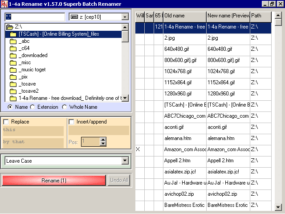Click the _tosave2 folder icon
The image size is (285, 214).
coord(13,91)
